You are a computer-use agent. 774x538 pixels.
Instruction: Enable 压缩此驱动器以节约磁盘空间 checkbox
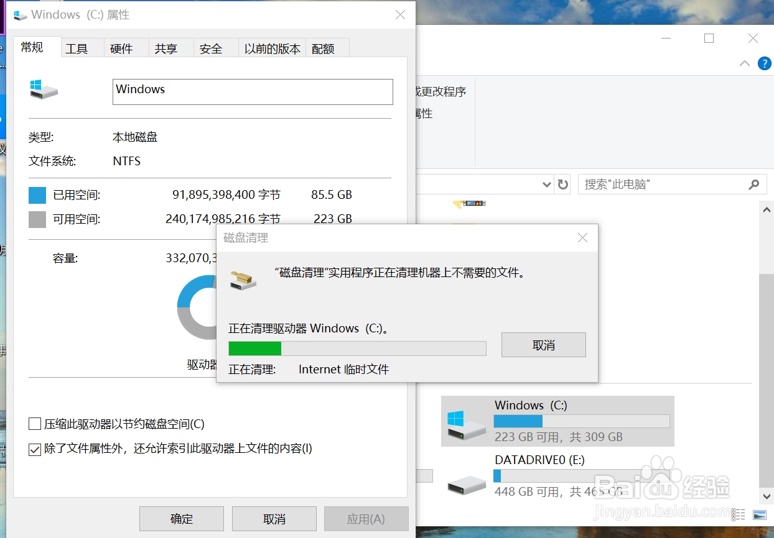(35, 424)
